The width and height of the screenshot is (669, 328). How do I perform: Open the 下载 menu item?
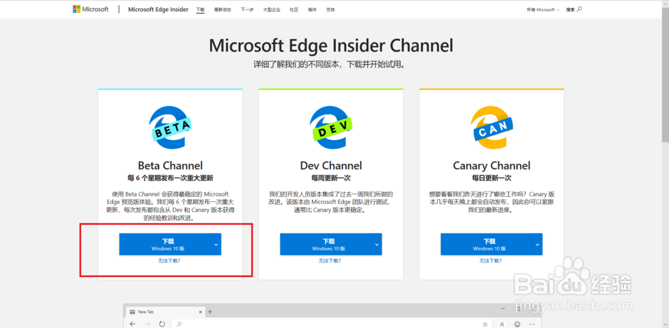coord(201,10)
